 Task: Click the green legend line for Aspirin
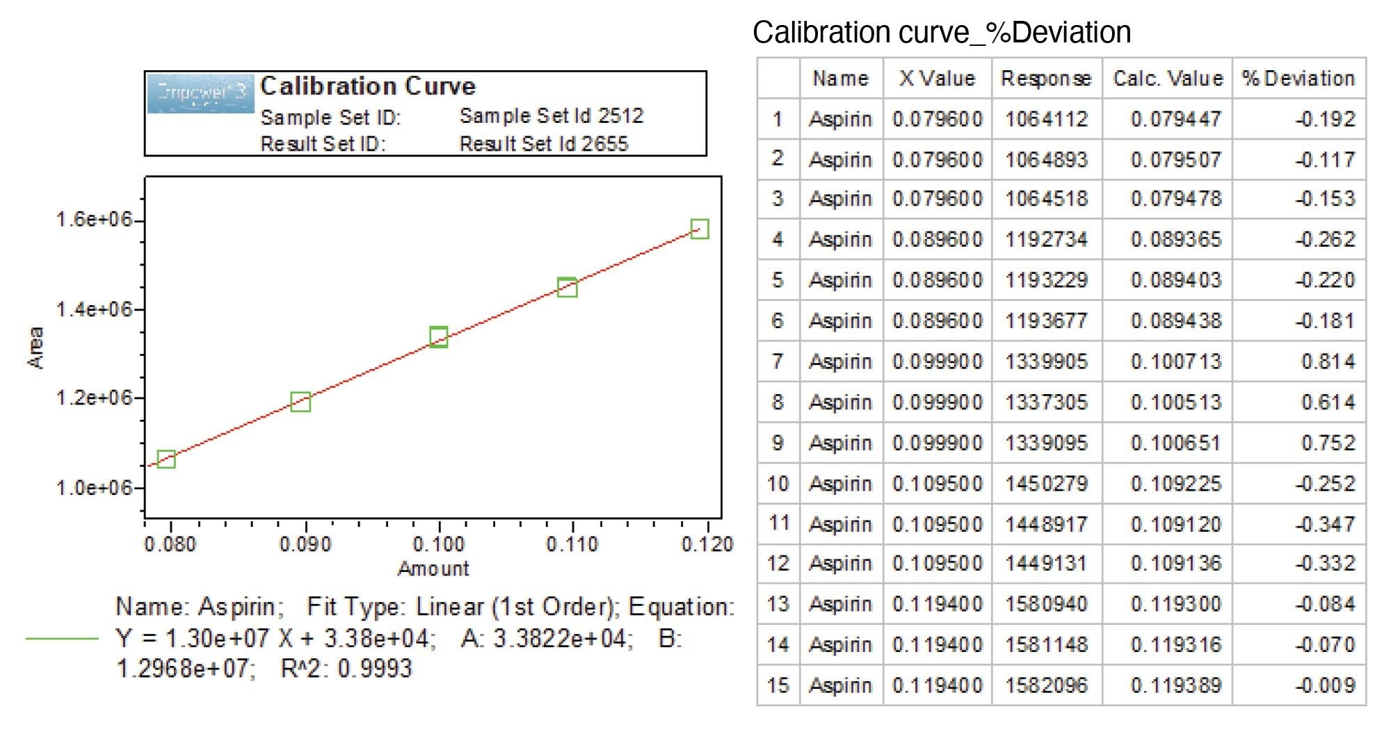point(63,638)
